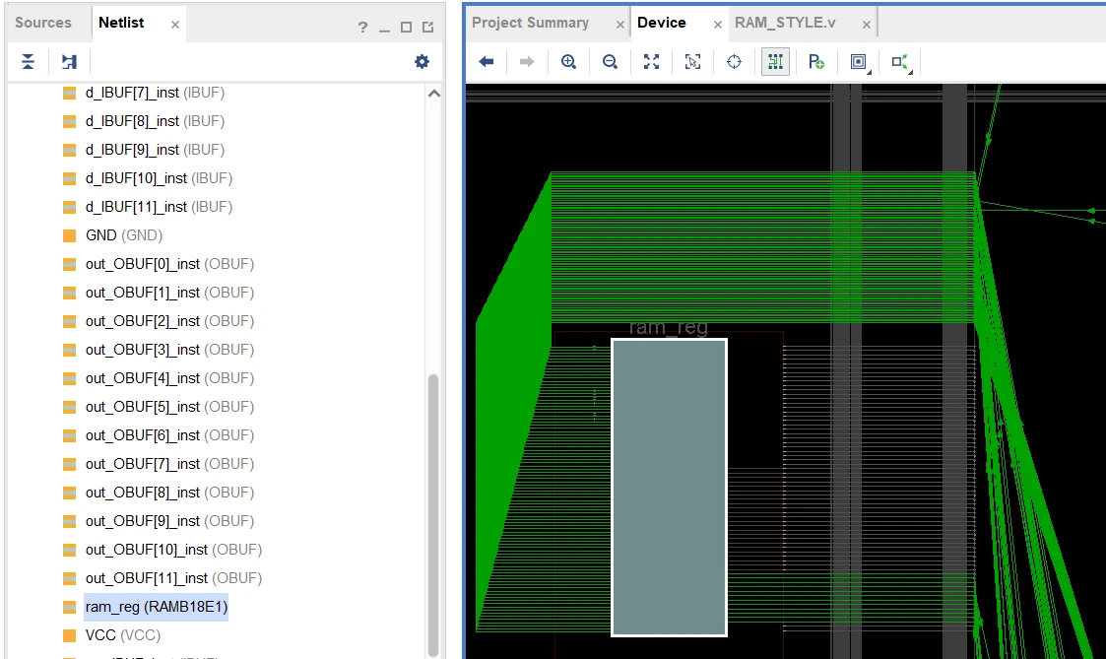This screenshot has width=1106, height=659.
Task: Collapse all items in Netlist panel
Action: [x=29, y=61]
